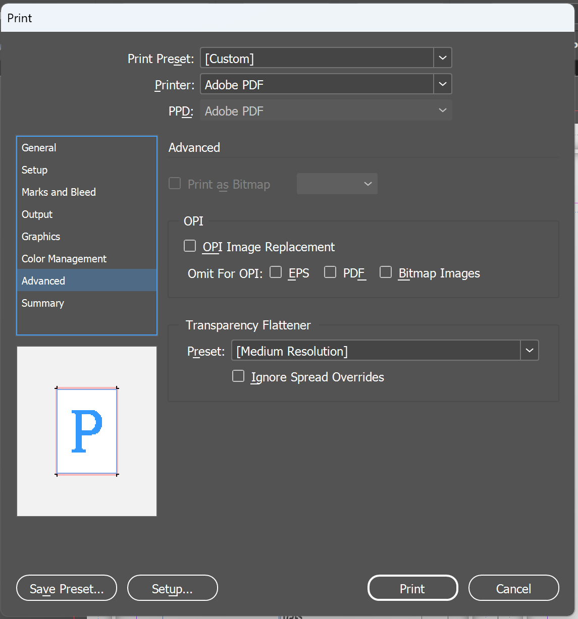The height and width of the screenshot is (619, 578).
Task: Enable OPI Image Replacement checkbox
Action: pyautogui.click(x=190, y=246)
